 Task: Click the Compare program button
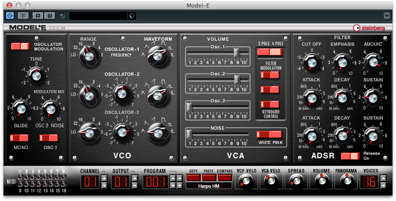pyautogui.click(x=225, y=178)
